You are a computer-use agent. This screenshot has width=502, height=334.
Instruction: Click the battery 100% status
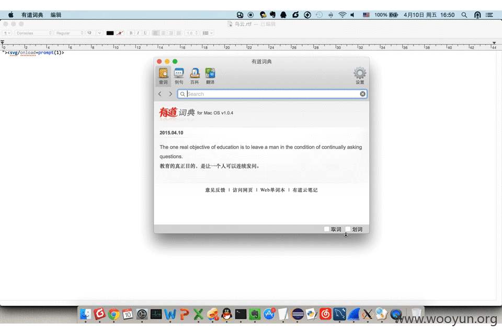[x=386, y=15]
